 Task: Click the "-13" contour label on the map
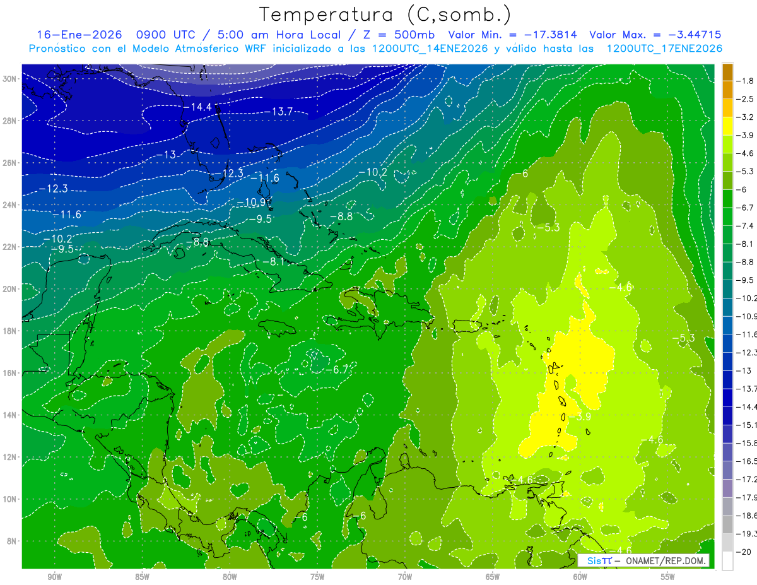pyautogui.click(x=167, y=155)
